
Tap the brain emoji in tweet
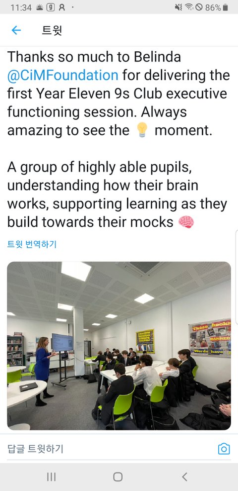[x=186, y=222]
